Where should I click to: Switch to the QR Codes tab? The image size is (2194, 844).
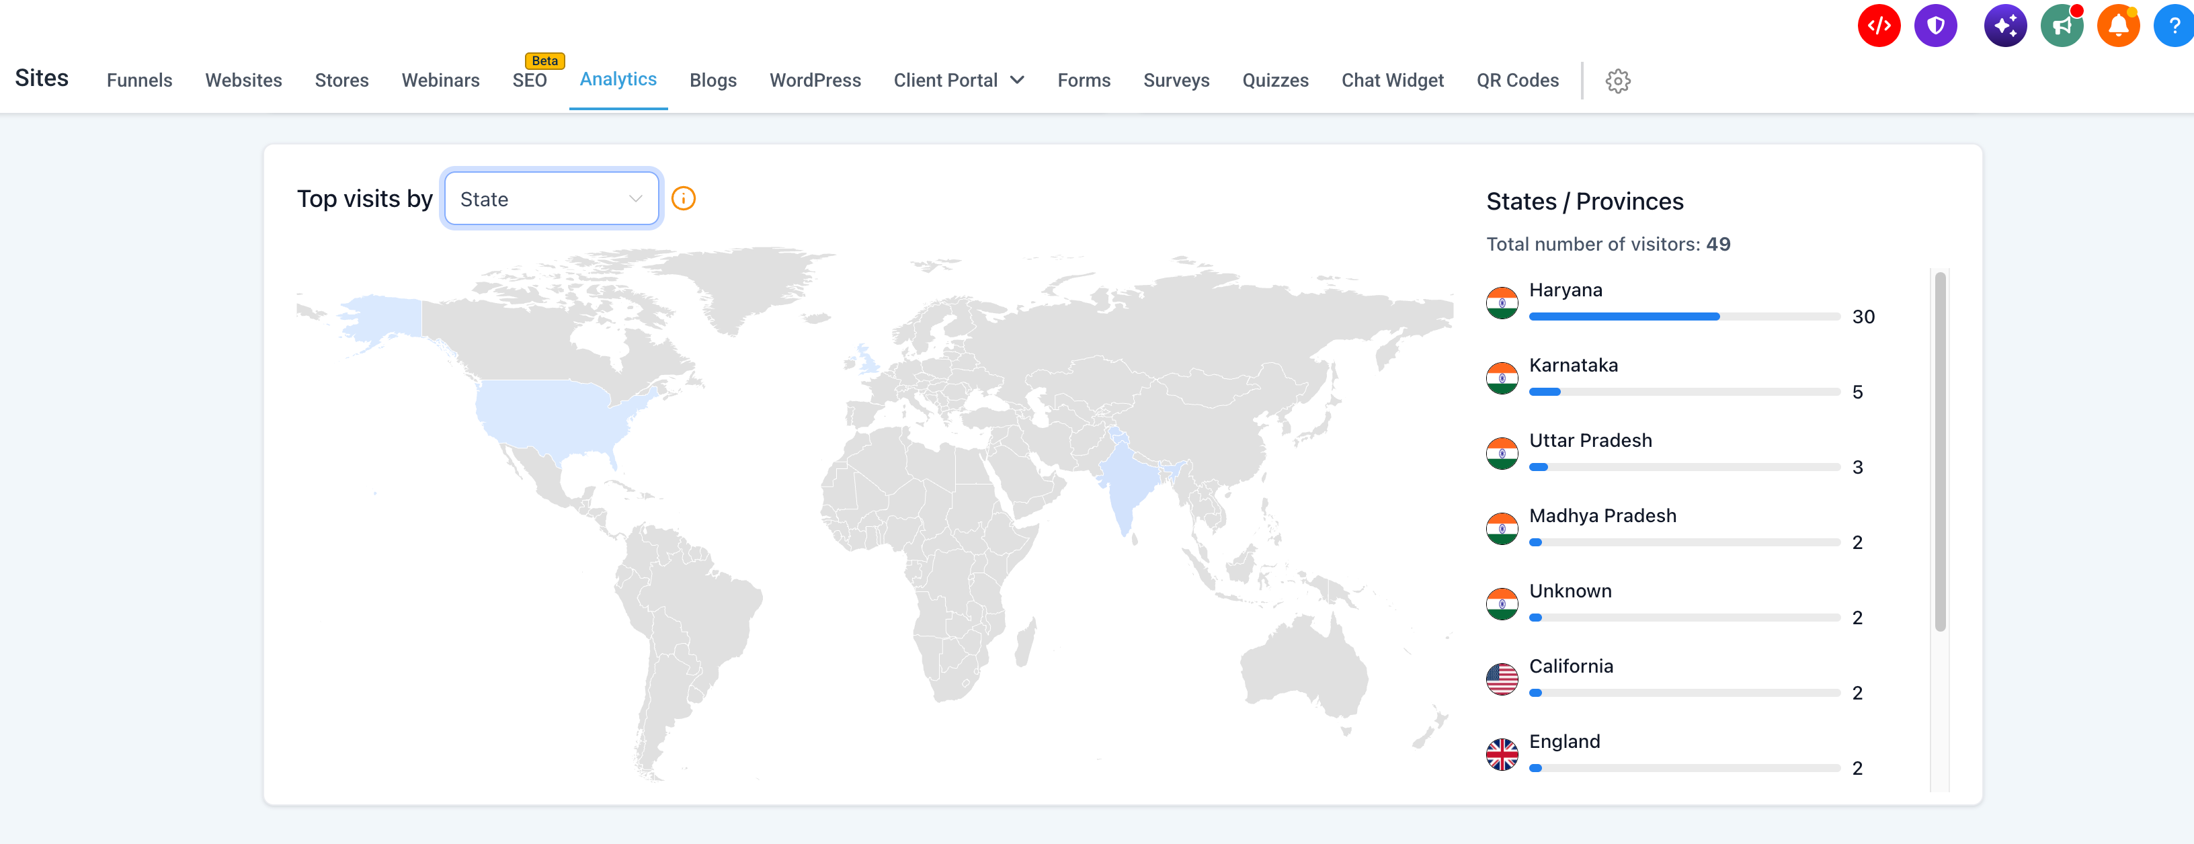1517,80
